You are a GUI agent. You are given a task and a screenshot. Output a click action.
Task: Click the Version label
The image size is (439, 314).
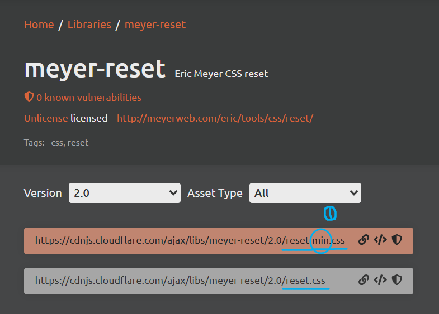43,193
